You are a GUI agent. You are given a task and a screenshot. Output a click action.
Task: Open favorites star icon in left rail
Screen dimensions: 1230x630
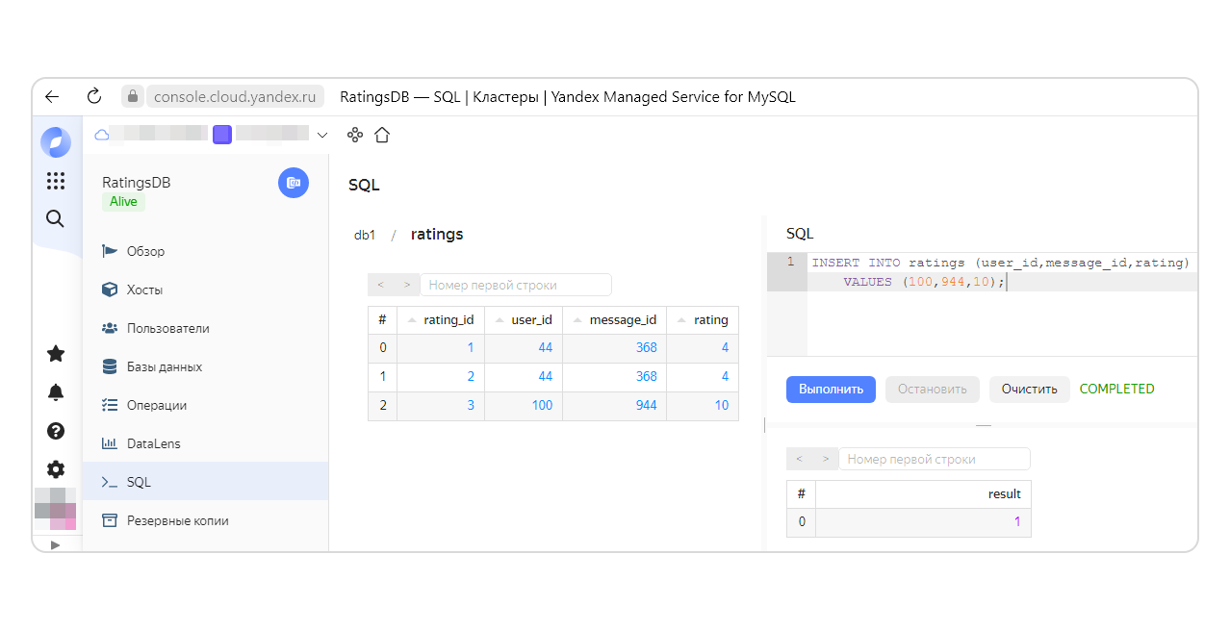pos(56,354)
